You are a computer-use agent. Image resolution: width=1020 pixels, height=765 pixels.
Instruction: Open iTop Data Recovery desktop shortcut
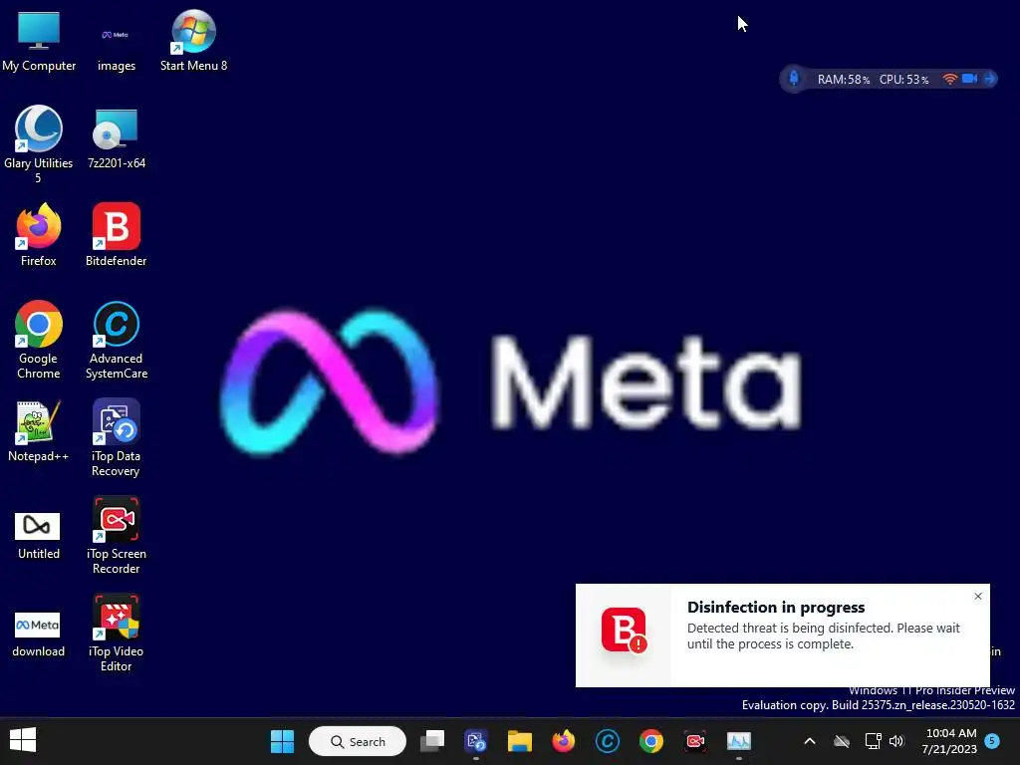coord(116,437)
